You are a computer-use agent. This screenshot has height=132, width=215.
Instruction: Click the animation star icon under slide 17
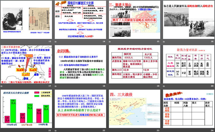(x=1, y=86)
